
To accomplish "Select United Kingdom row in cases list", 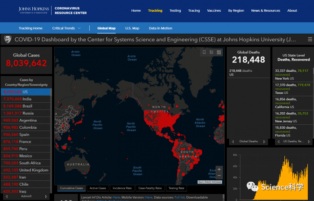I will (26, 170).
